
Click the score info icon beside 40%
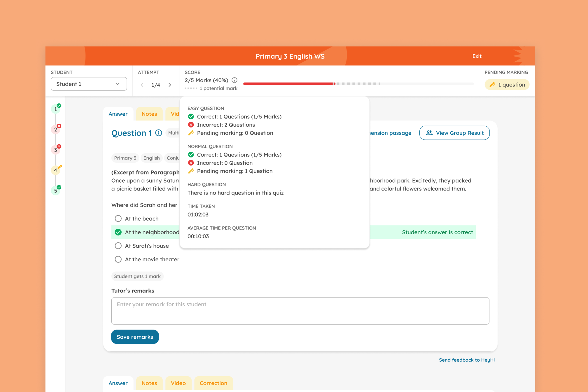coord(234,80)
